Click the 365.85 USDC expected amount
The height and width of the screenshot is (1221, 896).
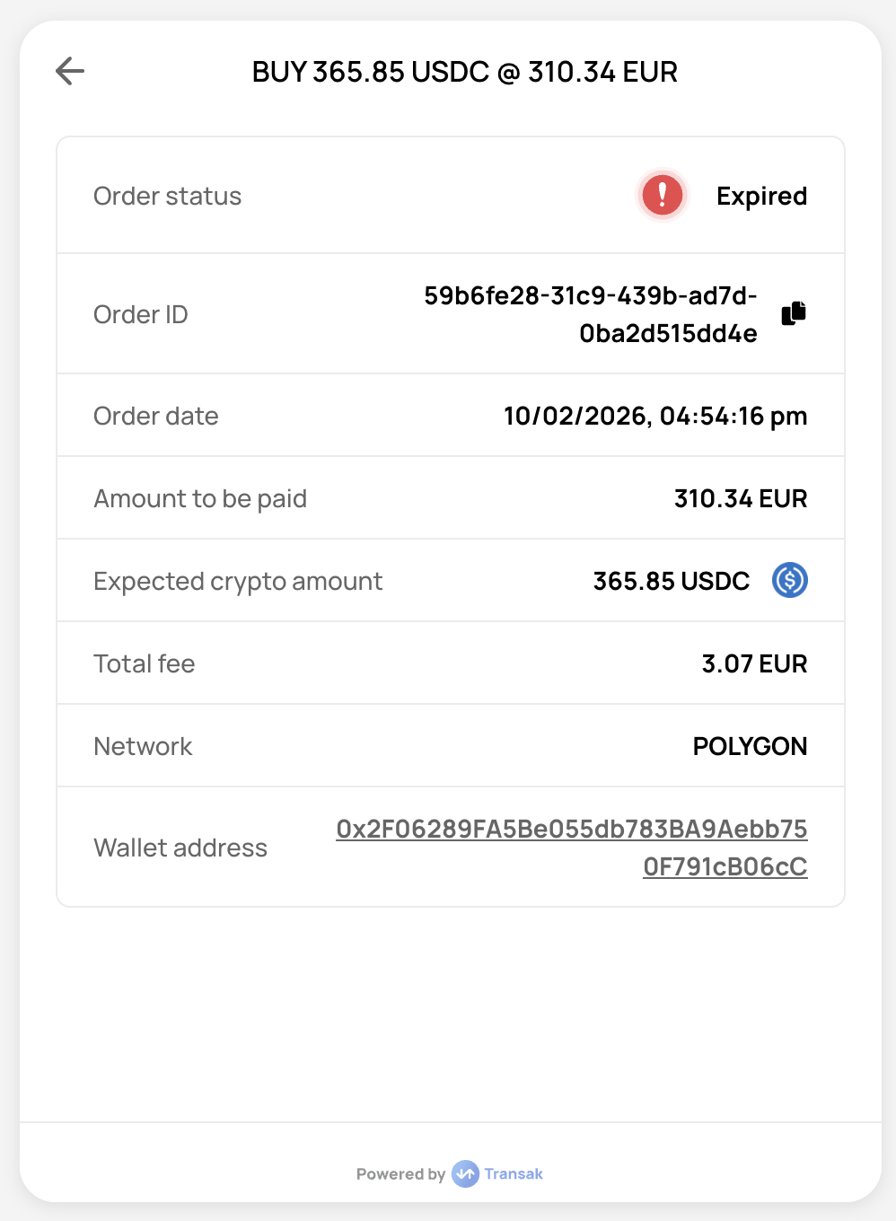tap(671, 581)
